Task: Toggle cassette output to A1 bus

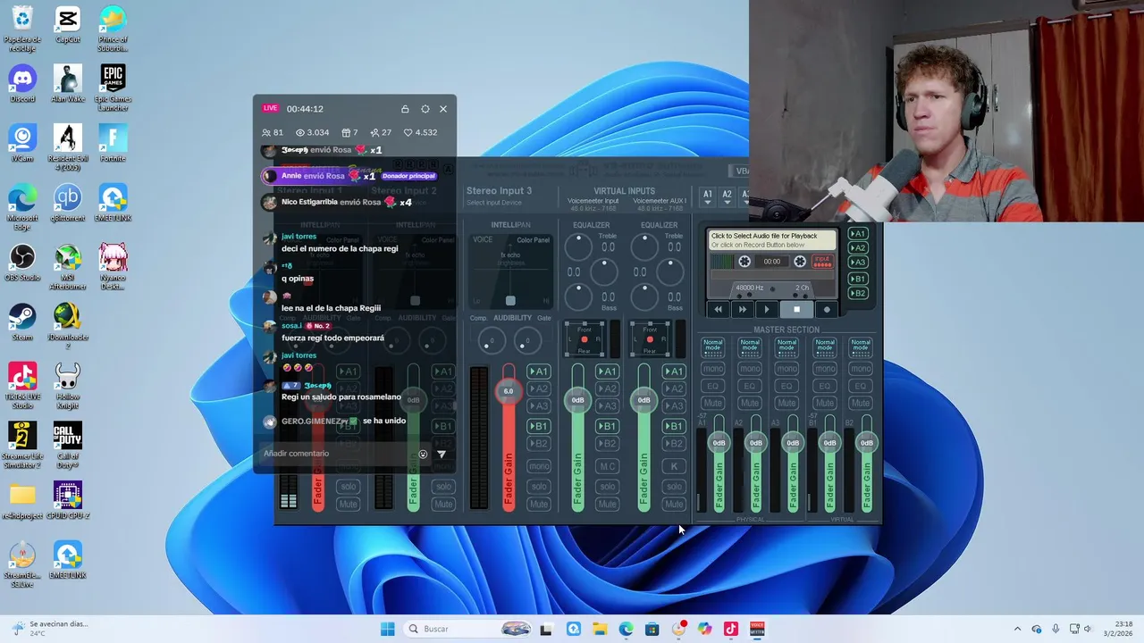Action: point(858,234)
